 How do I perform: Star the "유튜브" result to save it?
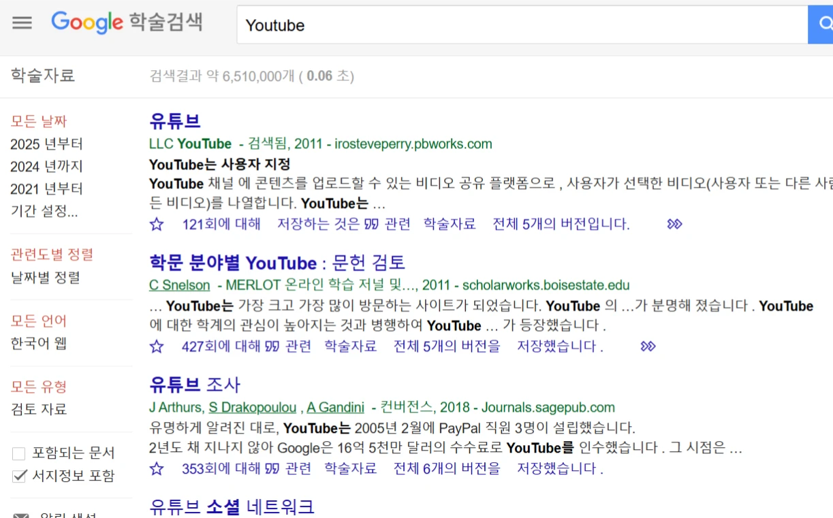click(x=156, y=223)
